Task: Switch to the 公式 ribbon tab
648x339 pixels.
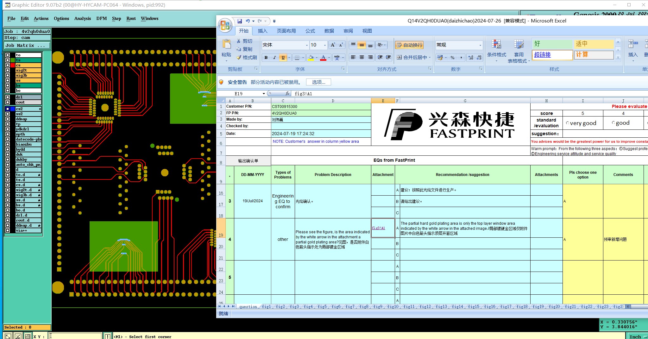Action: pyautogui.click(x=310, y=31)
